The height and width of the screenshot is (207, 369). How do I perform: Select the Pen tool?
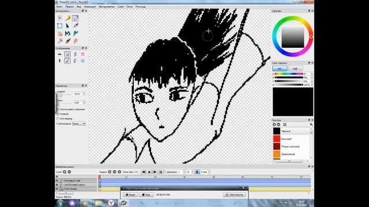point(76,25)
